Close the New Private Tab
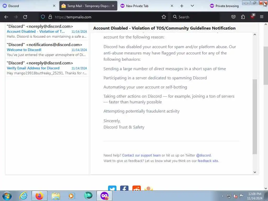Screen dimensions: 268x201 coord(172,6)
